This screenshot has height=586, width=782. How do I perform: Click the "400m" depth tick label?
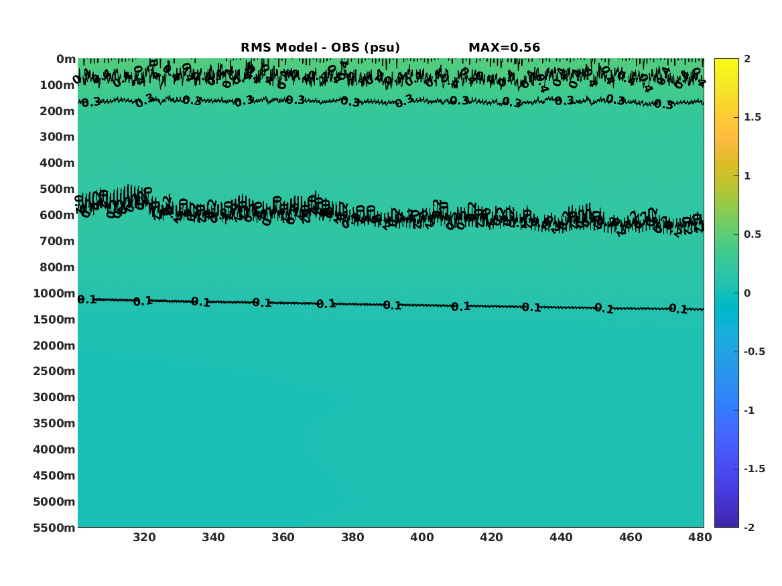(58, 163)
